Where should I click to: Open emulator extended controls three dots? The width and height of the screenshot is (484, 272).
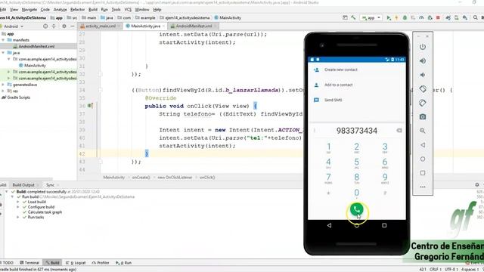[423, 187]
